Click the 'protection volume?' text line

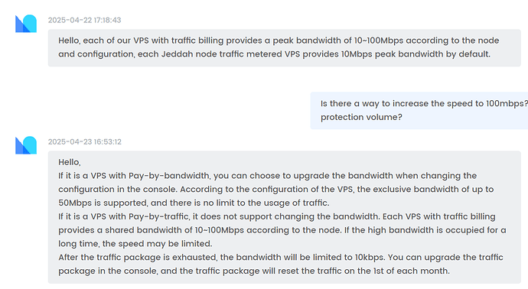point(361,117)
